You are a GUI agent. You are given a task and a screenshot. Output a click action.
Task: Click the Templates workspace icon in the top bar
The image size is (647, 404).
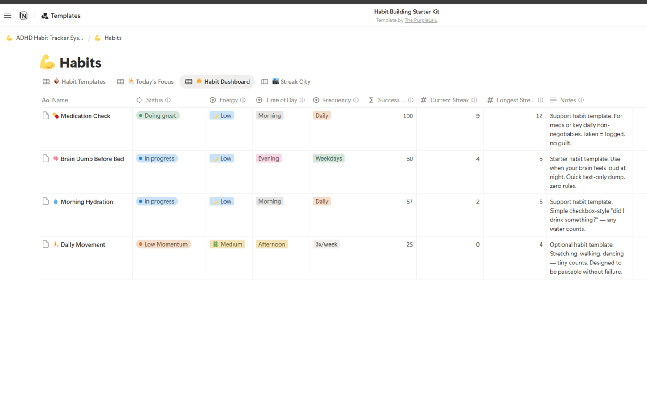(x=44, y=16)
